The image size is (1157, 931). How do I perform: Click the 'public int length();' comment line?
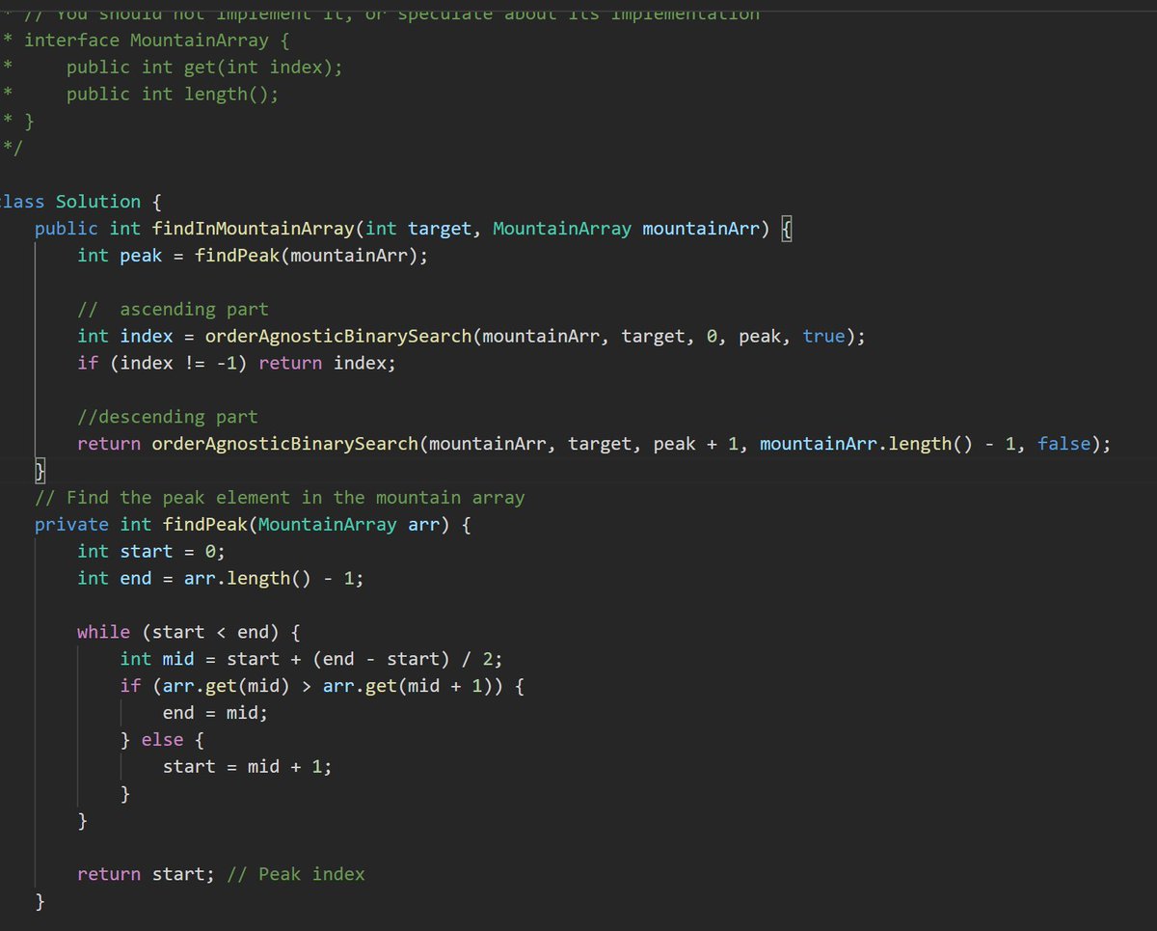pos(173,95)
